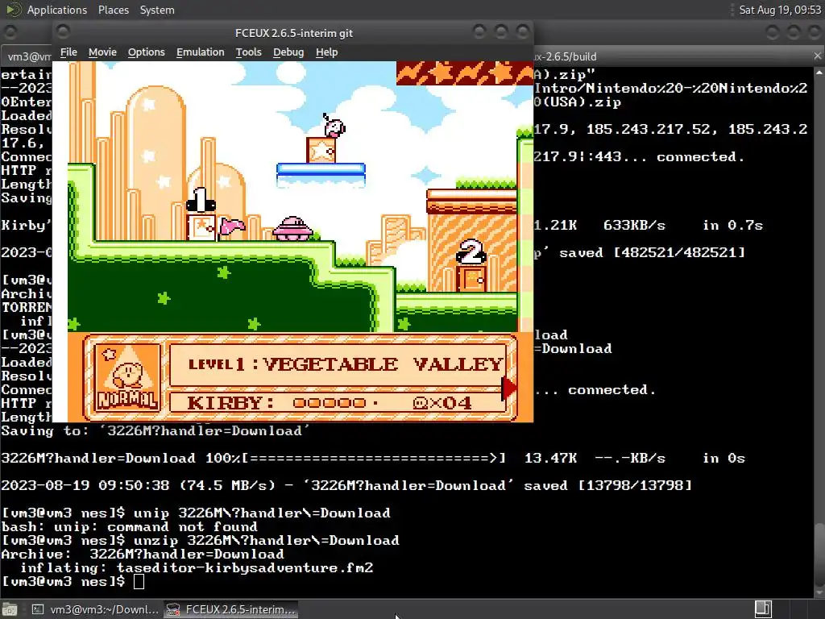
Task: Click the FCEUX title bar text
Action: click(293, 33)
